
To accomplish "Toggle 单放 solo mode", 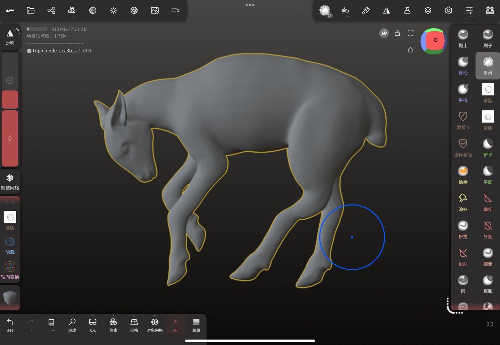I will pyautogui.click(x=72, y=325).
